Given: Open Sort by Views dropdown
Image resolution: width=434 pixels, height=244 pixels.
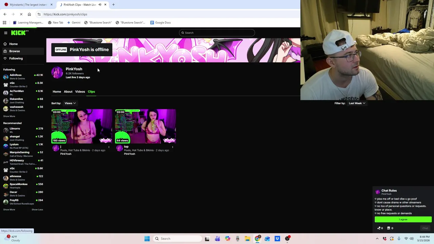Looking at the screenshot, I should tap(70, 103).
